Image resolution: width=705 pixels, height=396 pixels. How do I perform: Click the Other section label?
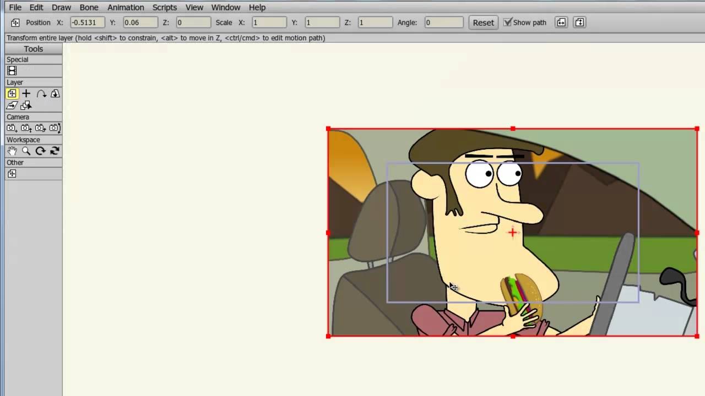coord(15,163)
